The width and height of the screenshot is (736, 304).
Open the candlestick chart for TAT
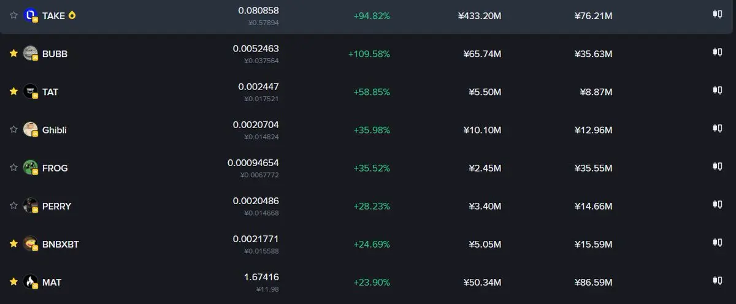(716, 90)
